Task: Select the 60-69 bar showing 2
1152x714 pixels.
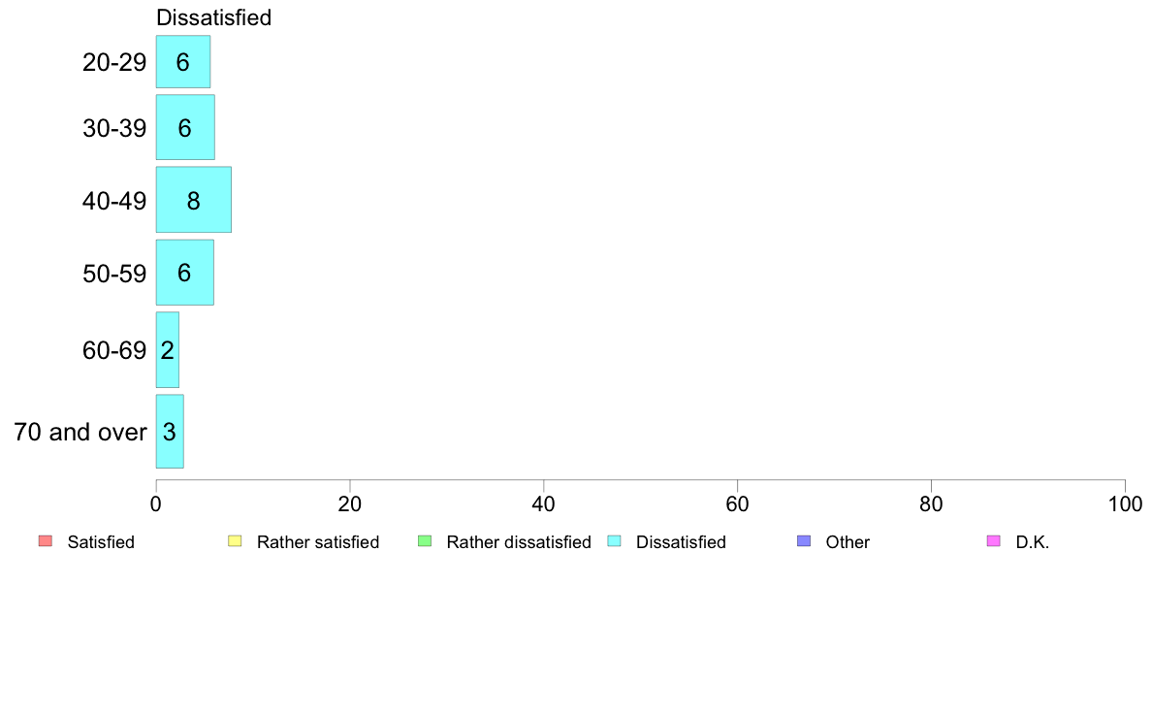Action: (168, 350)
